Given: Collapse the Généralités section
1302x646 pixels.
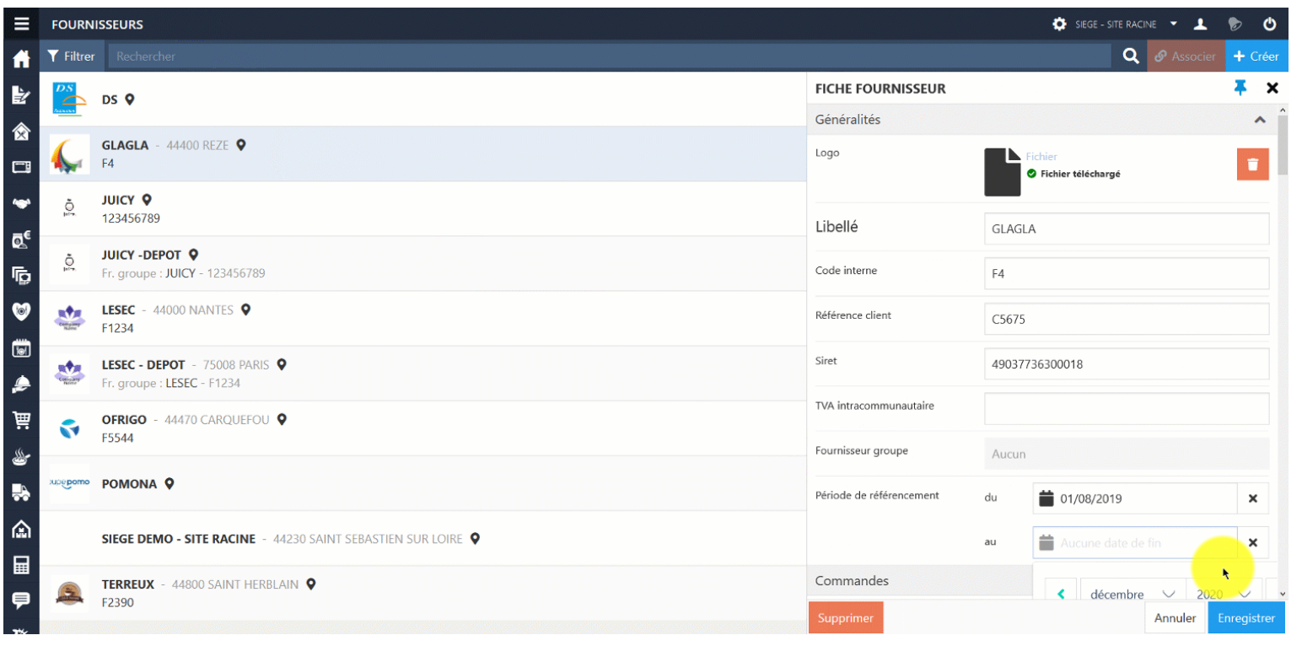Looking at the screenshot, I should click(x=1260, y=121).
